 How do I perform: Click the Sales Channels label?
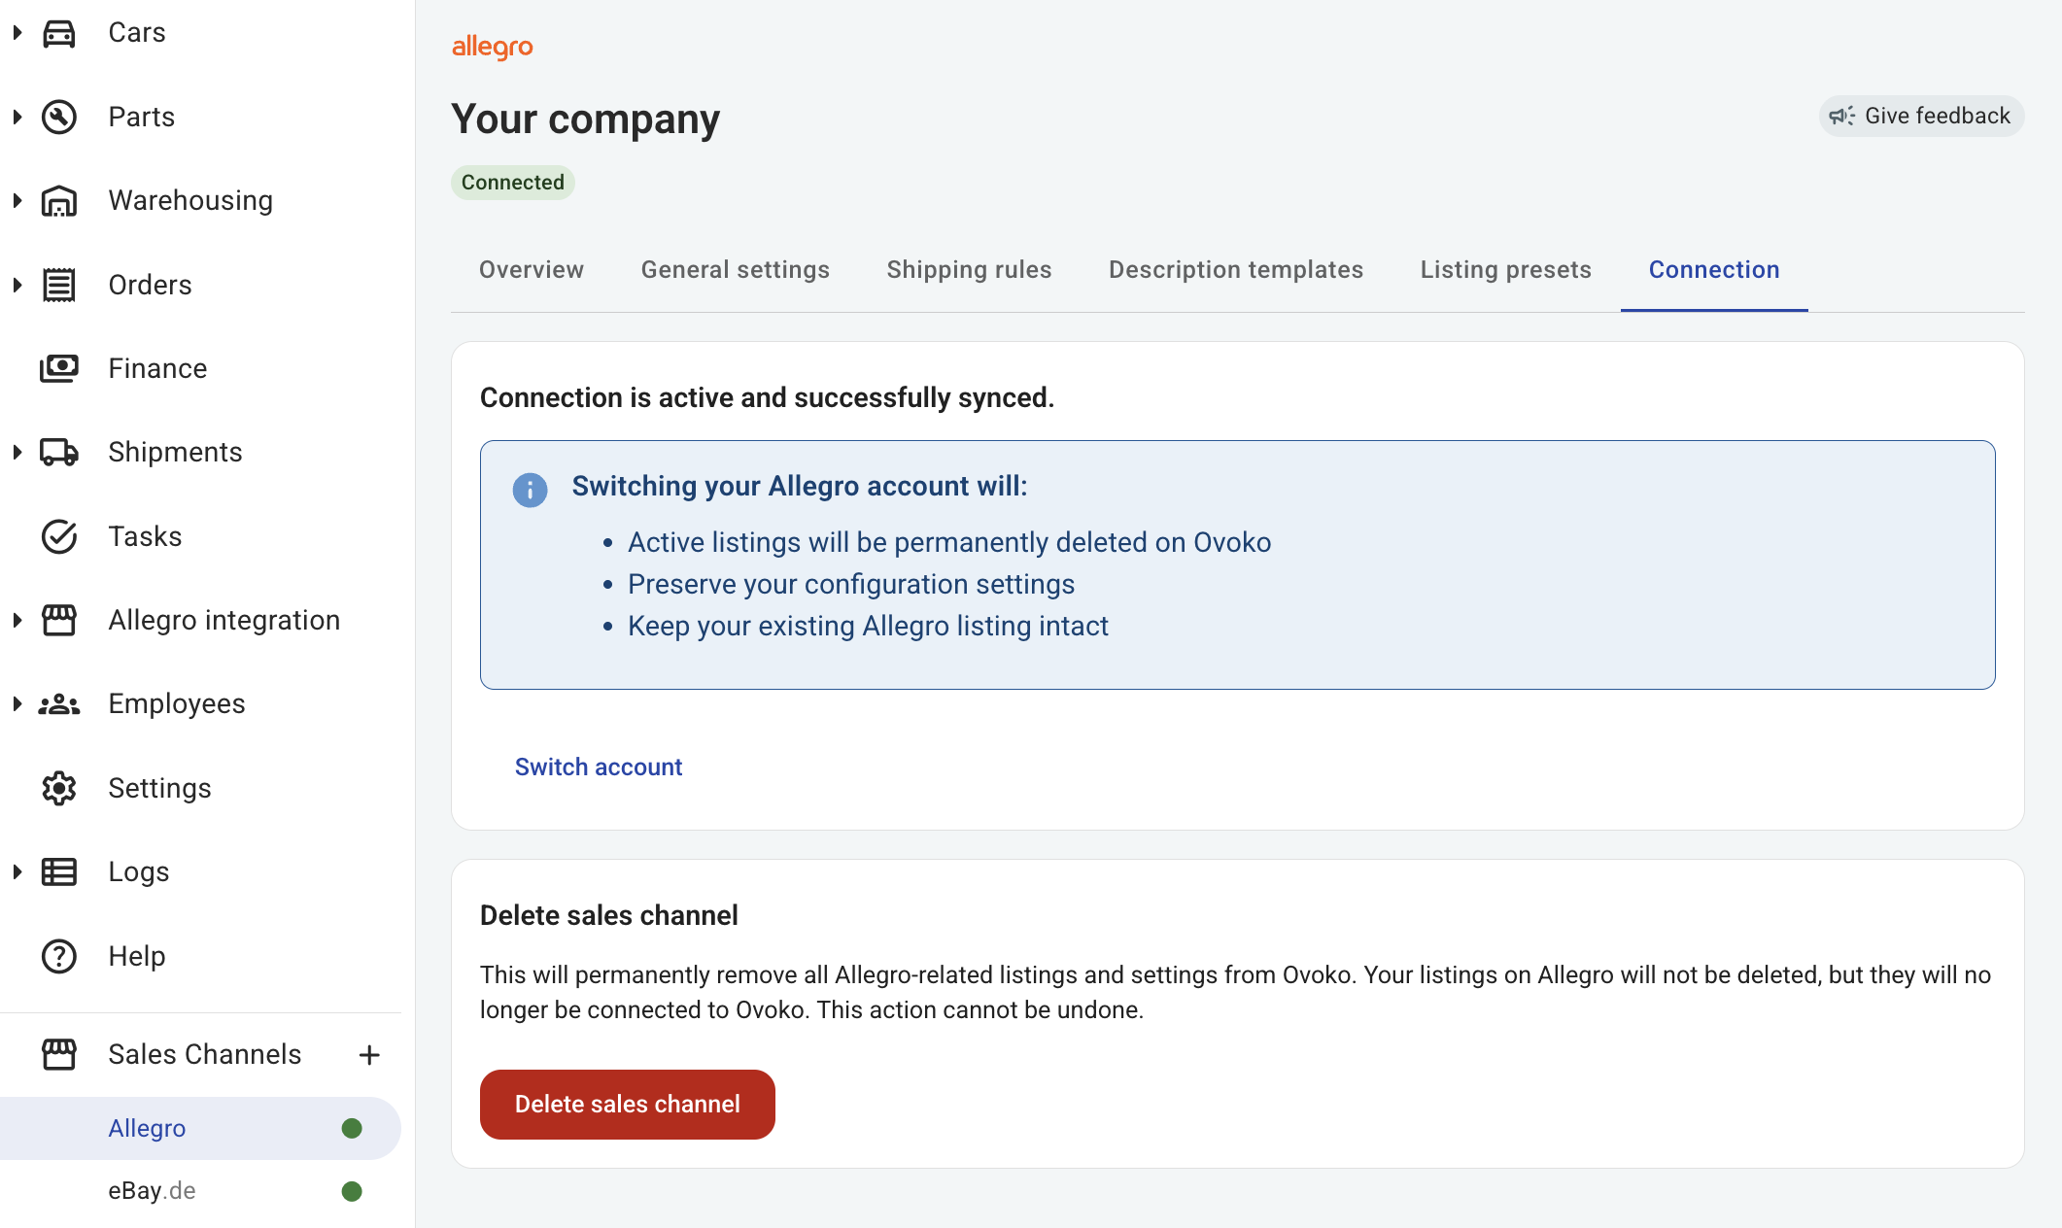coord(205,1054)
